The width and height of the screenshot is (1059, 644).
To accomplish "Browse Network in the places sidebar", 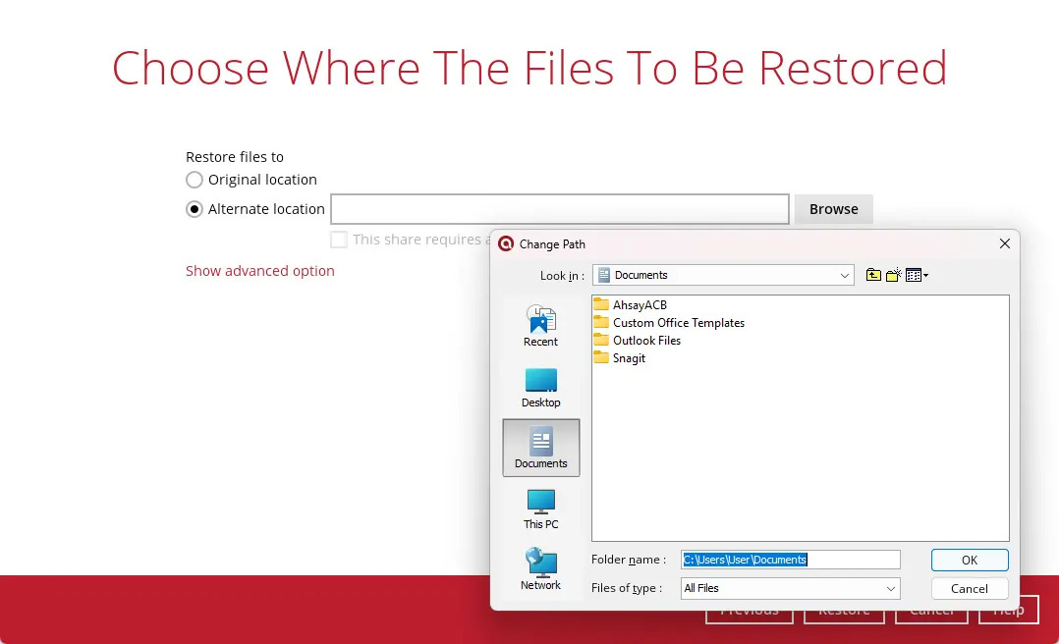I will (540, 570).
